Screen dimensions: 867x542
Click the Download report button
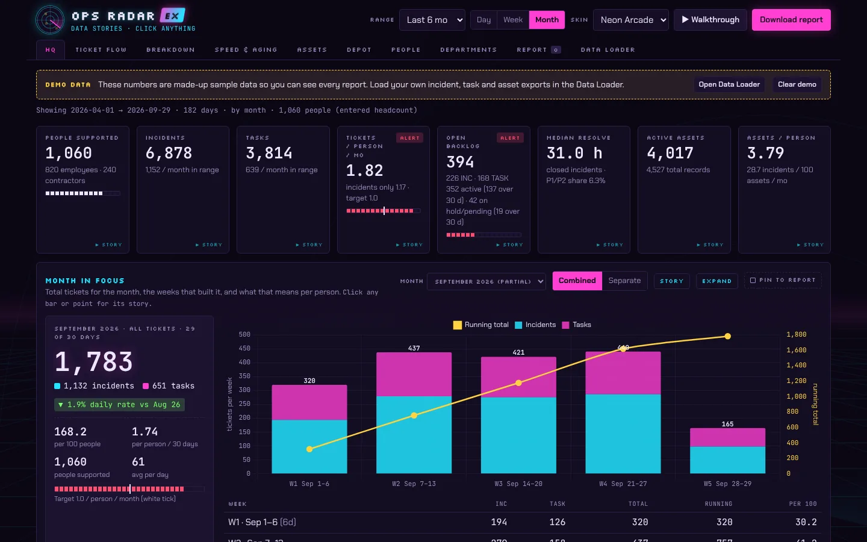click(x=791, y=20)
